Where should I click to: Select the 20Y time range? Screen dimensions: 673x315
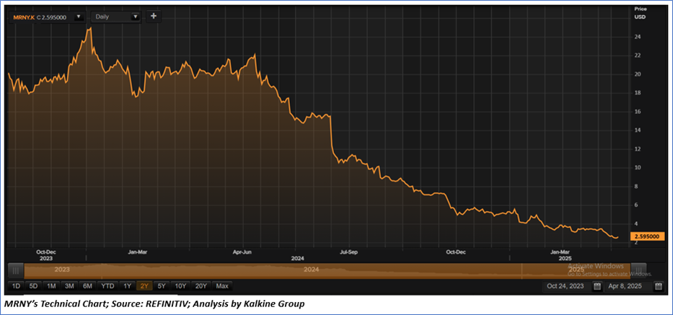pyautogui.click(x=201, y=286)
